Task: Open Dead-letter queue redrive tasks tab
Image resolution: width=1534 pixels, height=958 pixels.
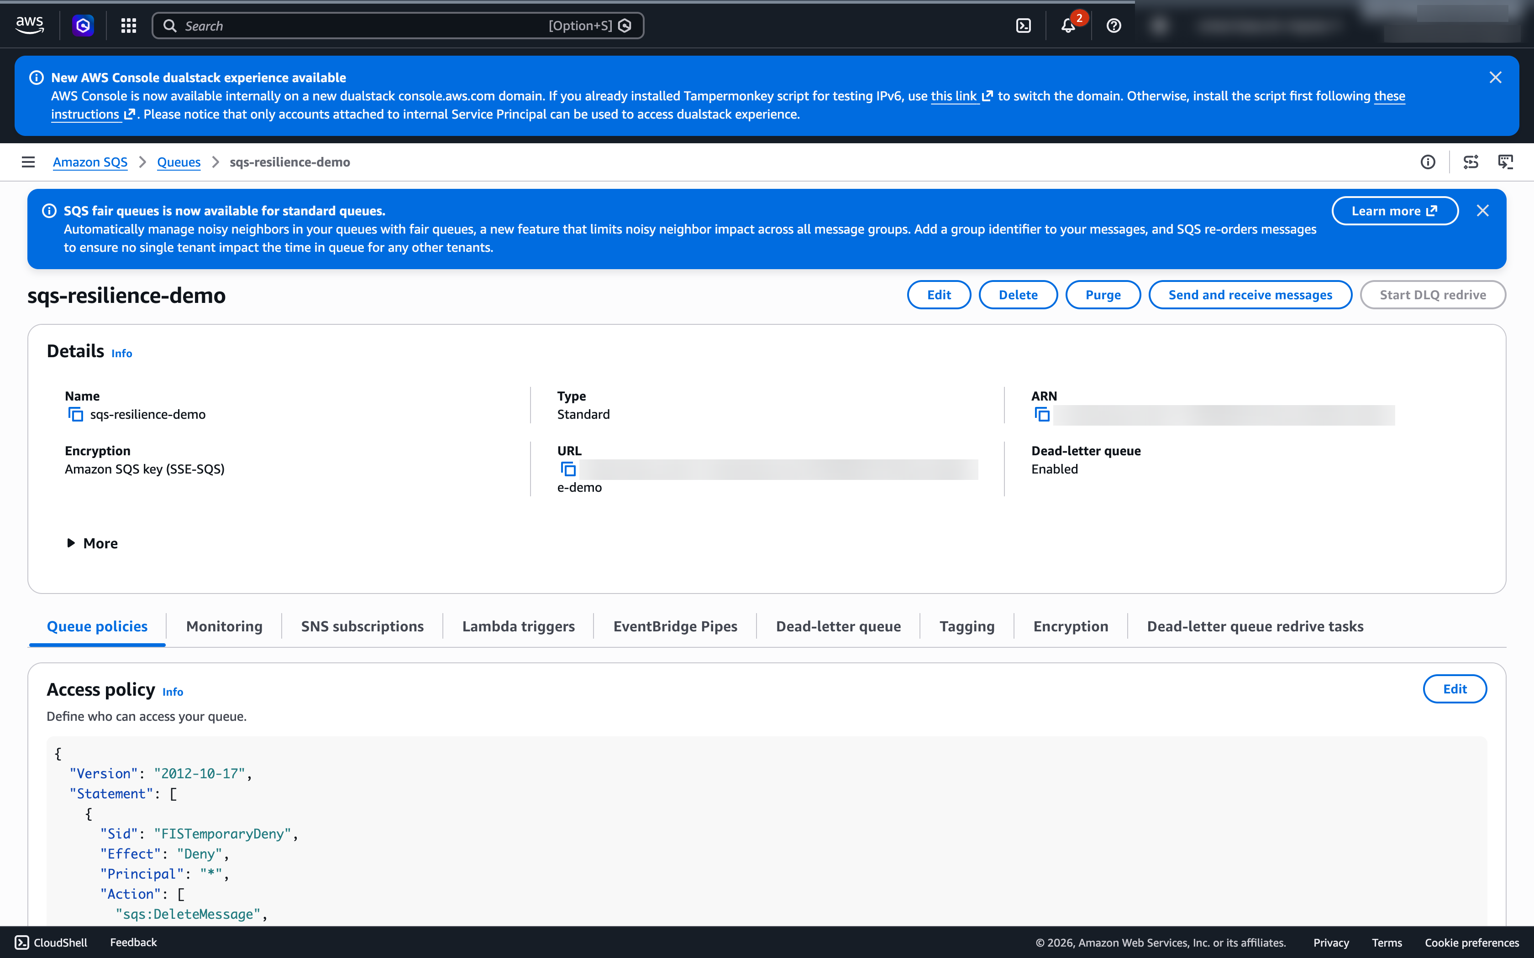Action: pos(1255,626)
